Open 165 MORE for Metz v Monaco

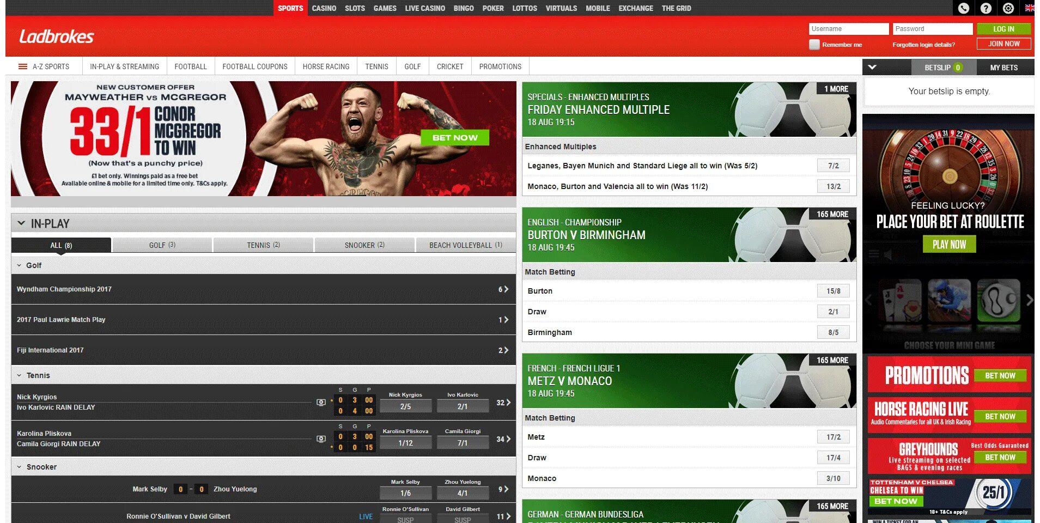point(832,360)
